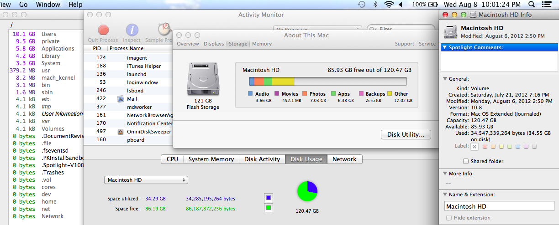Click the Sample Process stopwatch icon
The width and height of the screenshot is (559, 225).
tap(164, 30)
